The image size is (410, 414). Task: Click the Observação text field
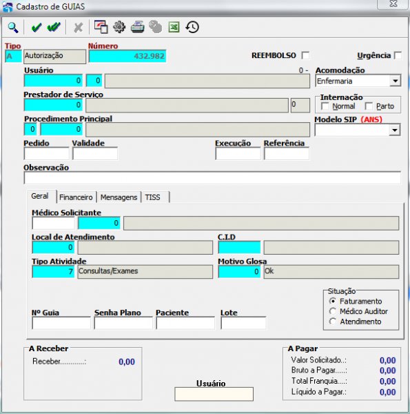212,178
